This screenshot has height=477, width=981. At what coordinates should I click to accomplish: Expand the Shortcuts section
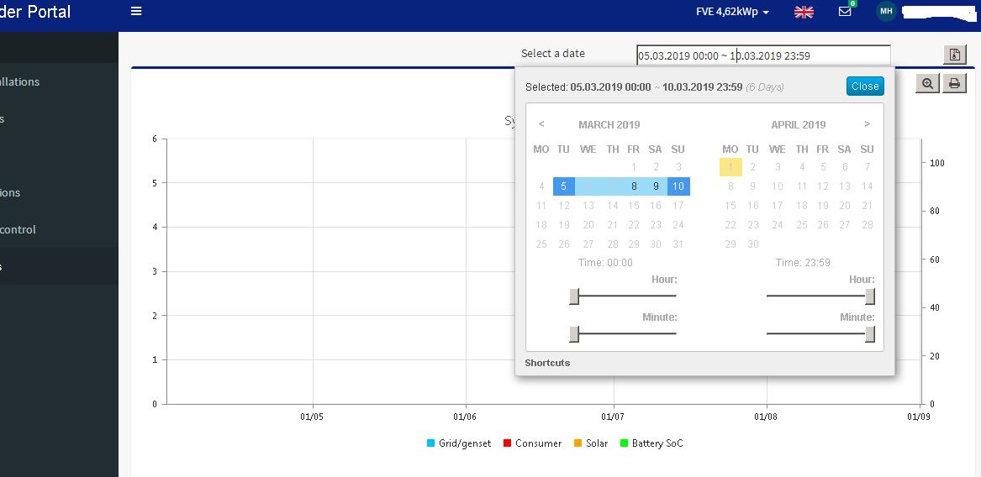[x=547, y=363]
